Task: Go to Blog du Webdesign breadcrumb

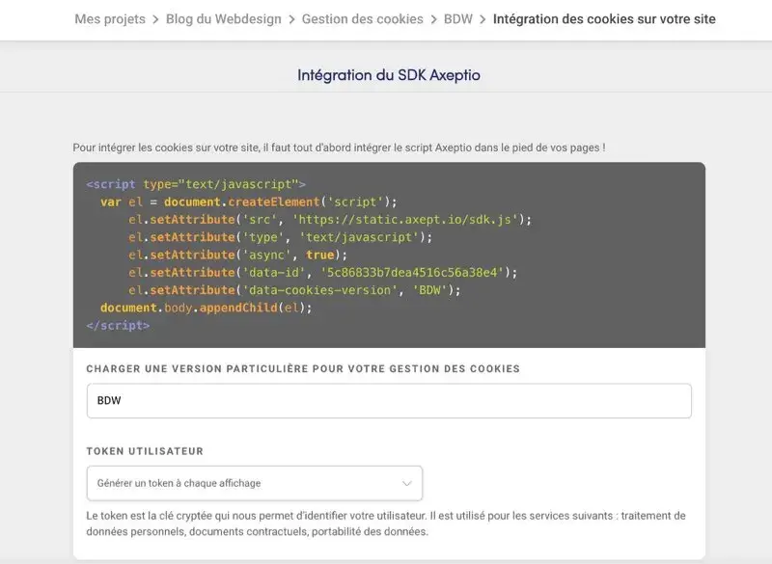Action: [224, 19]
